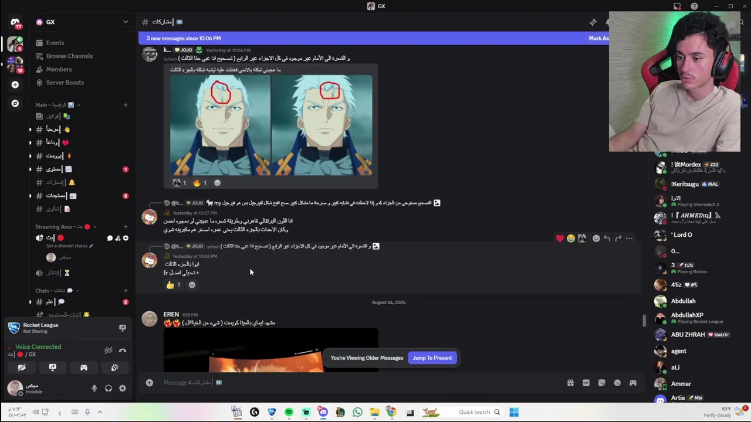This screenshot has height=422, width=751.
Task: Open WhatsApp from taskbar
Action: pyautogui.click(x=357, y=413)
